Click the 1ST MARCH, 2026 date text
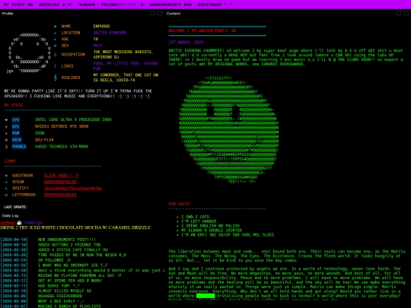This screenshot has width=411, height=308. pyautogui.click(x=186, y=42)
